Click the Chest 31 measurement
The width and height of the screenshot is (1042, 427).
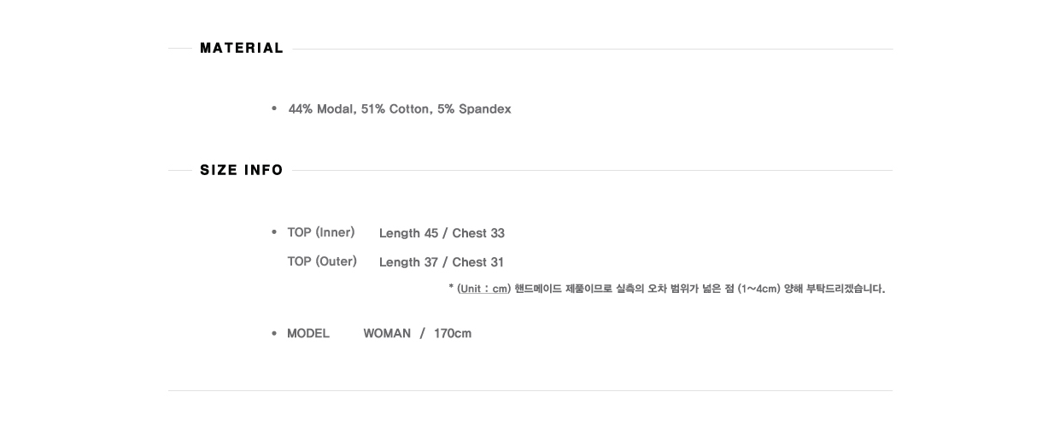coord(478,262)
